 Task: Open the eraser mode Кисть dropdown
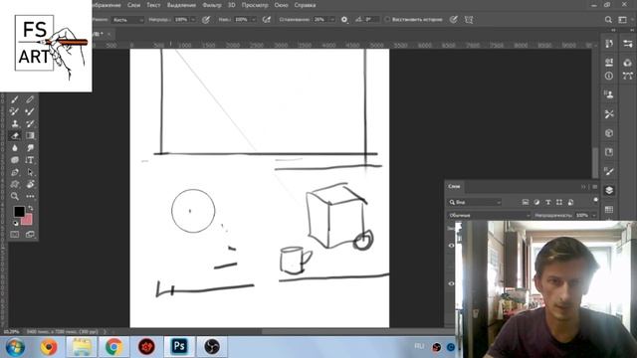[128, 20]
